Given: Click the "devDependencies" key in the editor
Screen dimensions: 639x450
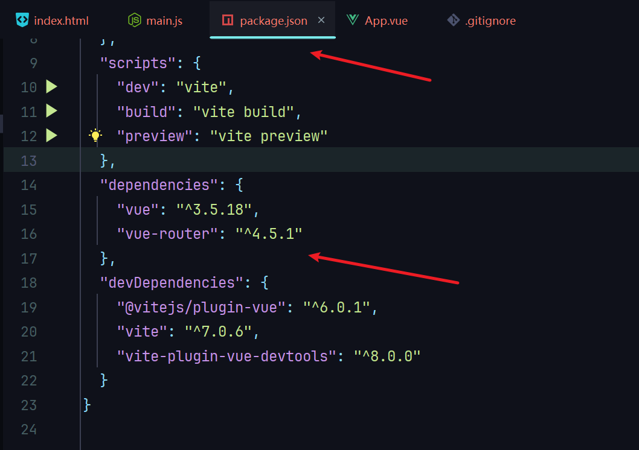Looking at the screenshot, I should (x=167, y=283).
